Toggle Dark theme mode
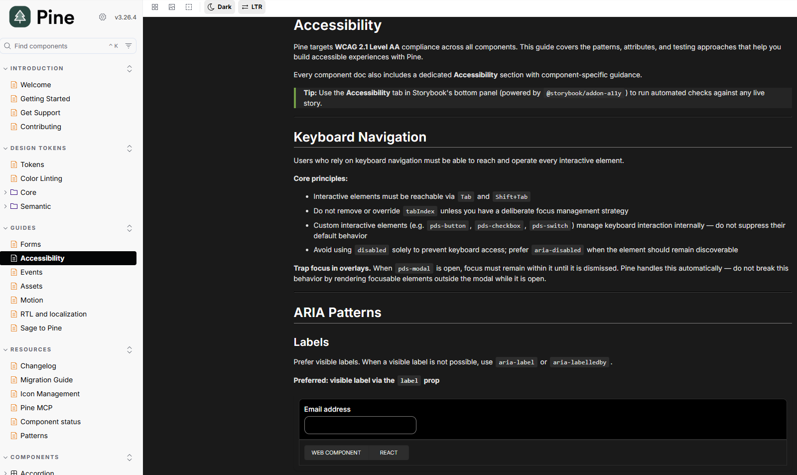Screen dimensions: 797x475 (x=220, y=7)
